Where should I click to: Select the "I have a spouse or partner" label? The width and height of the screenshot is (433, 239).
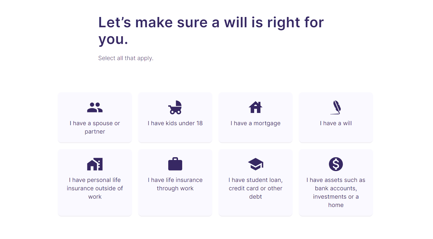click(95, 127)
